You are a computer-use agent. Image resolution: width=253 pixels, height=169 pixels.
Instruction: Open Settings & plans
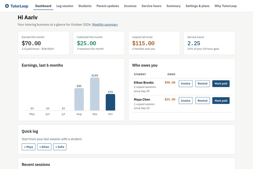pos(198,6)
